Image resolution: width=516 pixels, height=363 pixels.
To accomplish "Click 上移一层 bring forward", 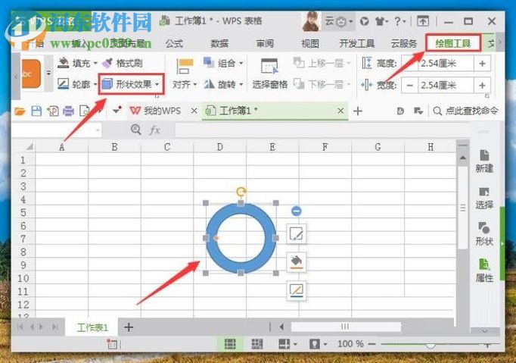I will tap(322, 63).
